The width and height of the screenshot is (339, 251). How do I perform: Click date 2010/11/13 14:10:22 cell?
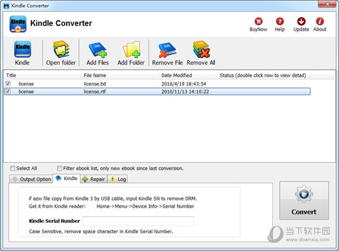click(185, 92)
